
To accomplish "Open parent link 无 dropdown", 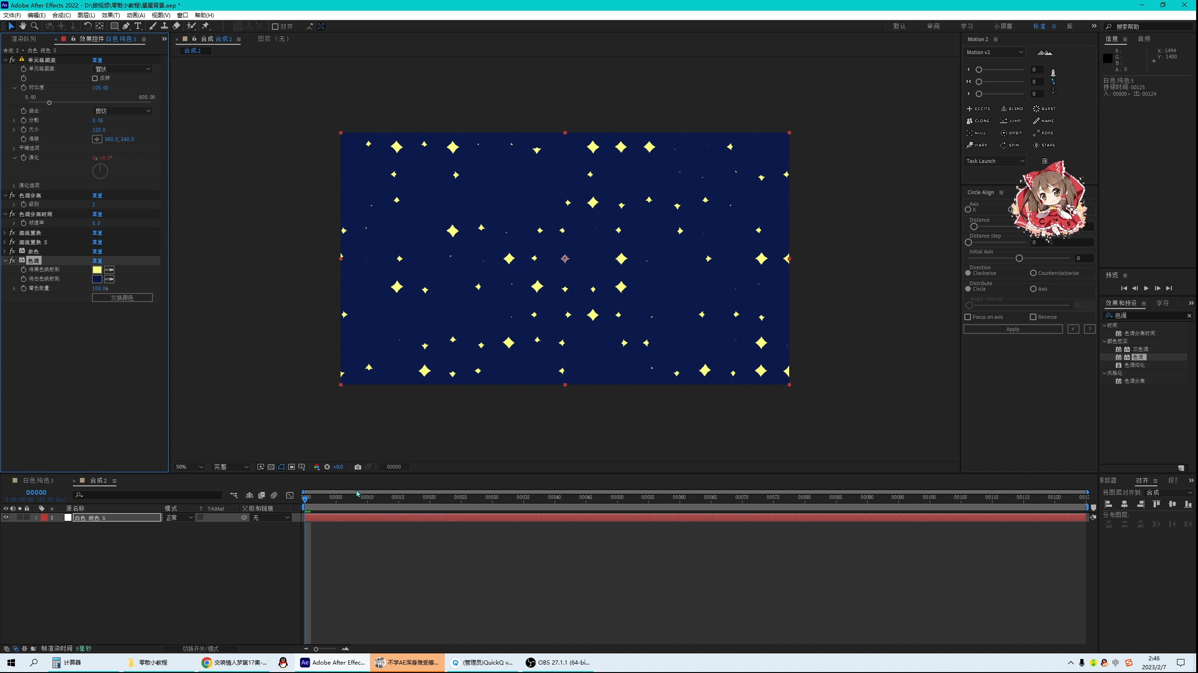I will 271,518.
